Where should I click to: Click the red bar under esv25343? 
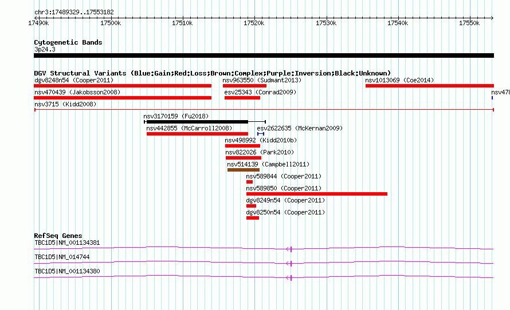(x=242, y=98)
